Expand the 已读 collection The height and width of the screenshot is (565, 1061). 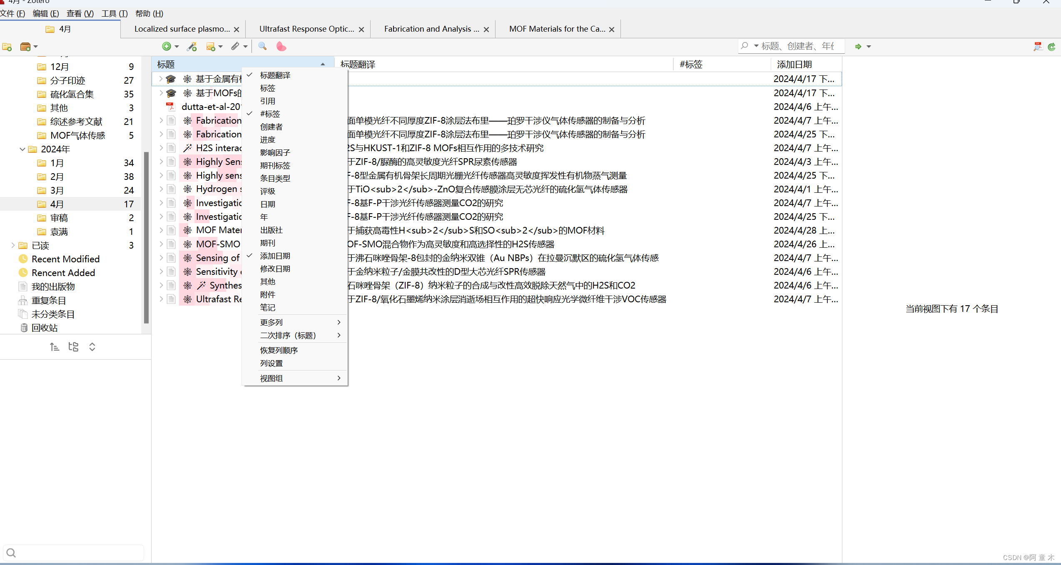click(x=13, y=245)
